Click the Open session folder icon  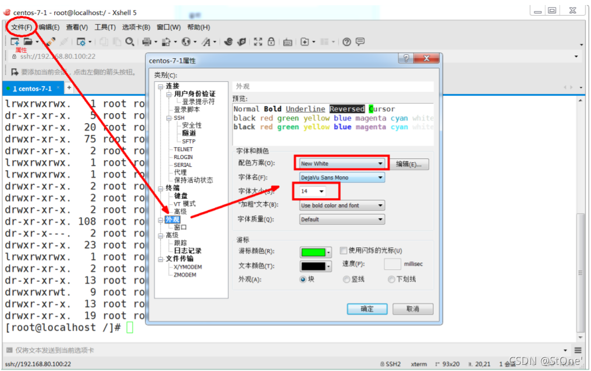(29, 41)
